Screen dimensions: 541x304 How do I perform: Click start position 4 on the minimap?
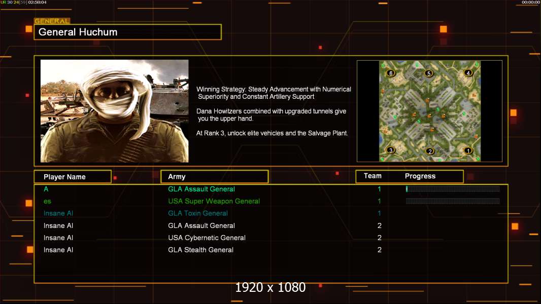coord(468,72)
